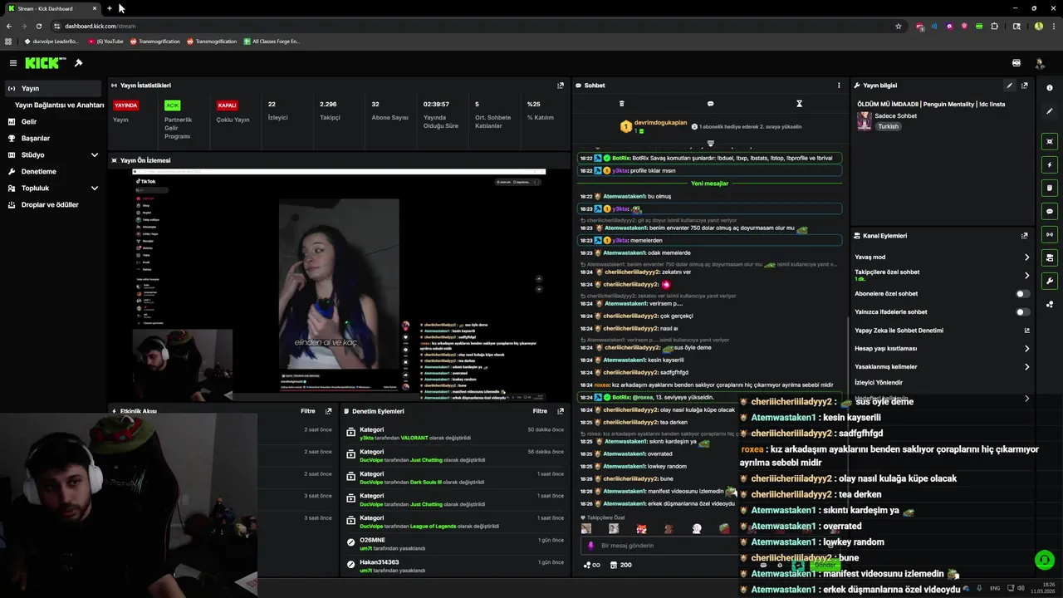The height and width of the screenshot is (598, 1063).
Task: Pop out the Denetim Eylemleri panel
Action: pos(561,411)
